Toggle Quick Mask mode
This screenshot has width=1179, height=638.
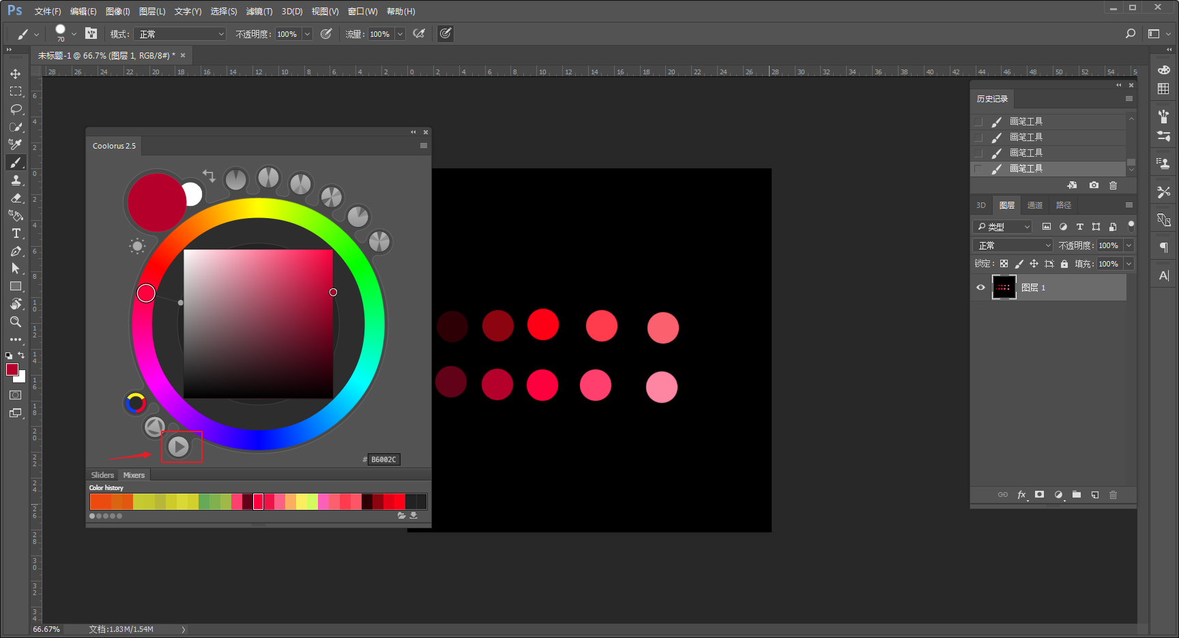[16, 395]
